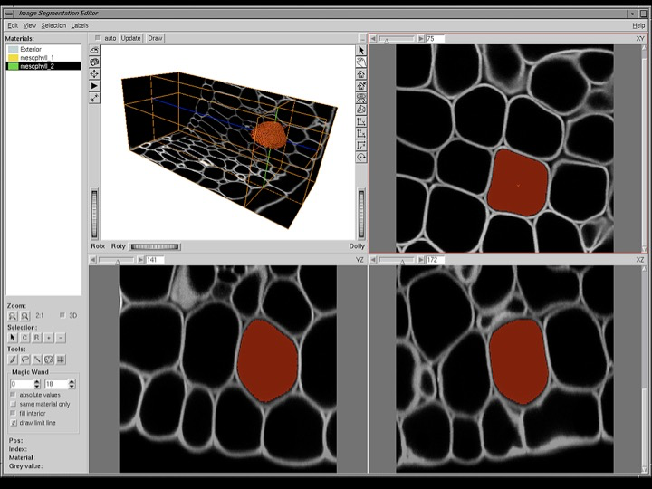Click the add to selection plus button
Image resolution: width=652 pixels, height=489 pixels.
tap(49, 338)
